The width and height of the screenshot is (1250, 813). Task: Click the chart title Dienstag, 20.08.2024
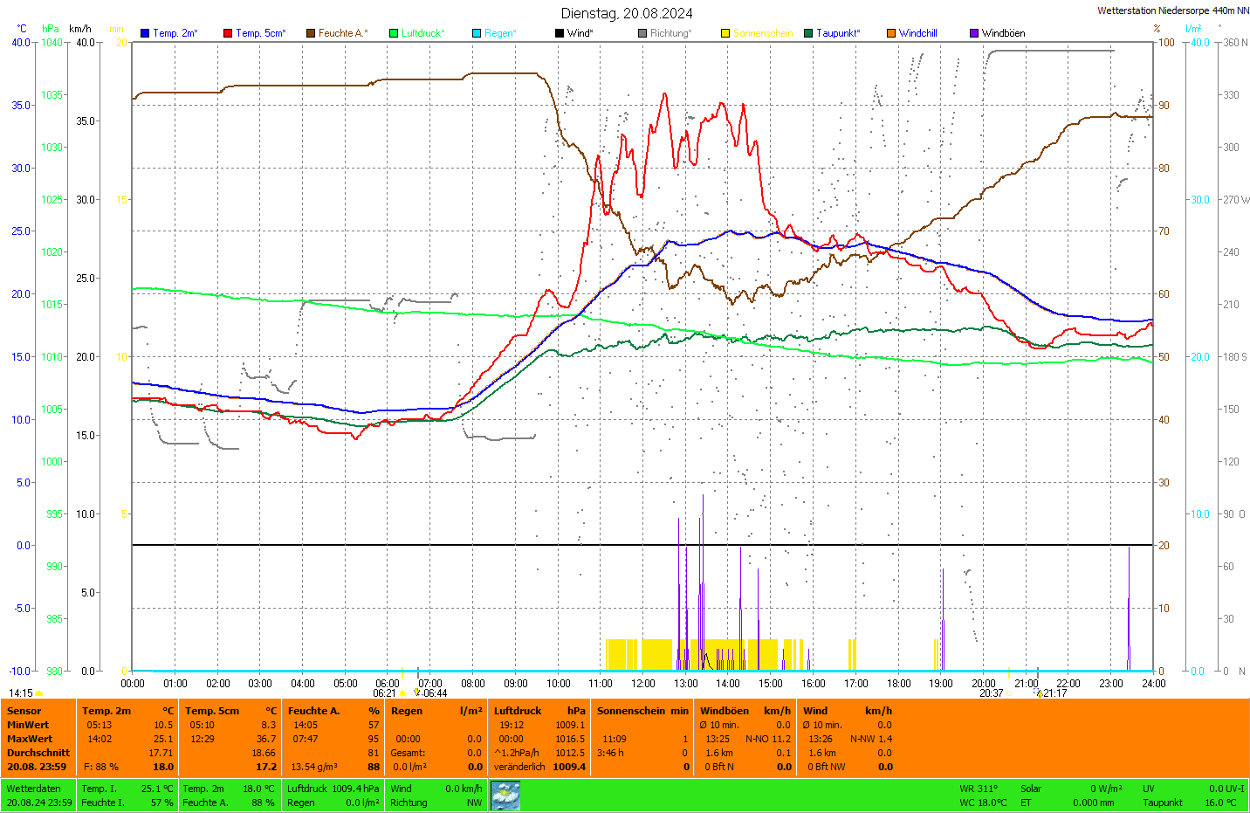(627, 13)
